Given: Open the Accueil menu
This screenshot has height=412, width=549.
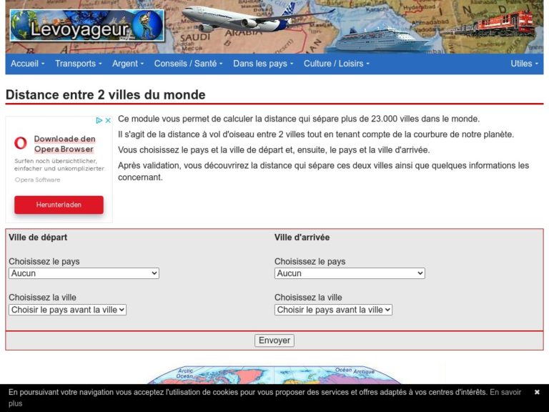Looking at the screenshot, I should coord(27,64).
